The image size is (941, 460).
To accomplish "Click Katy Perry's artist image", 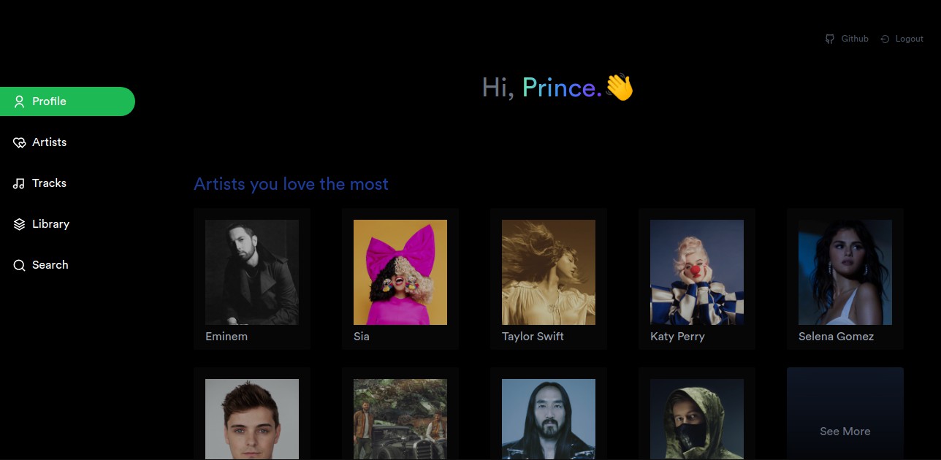I will 696,272.
